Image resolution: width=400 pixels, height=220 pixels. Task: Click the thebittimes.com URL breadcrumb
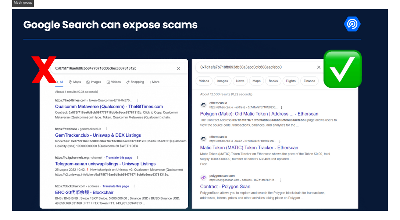pyautogui.click(x=94, y=100)
